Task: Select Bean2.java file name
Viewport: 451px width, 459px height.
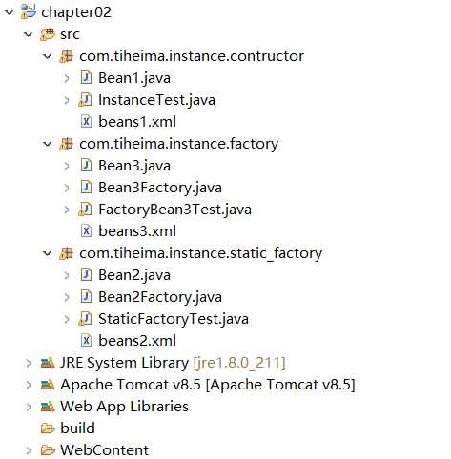Action: point(134,275)
